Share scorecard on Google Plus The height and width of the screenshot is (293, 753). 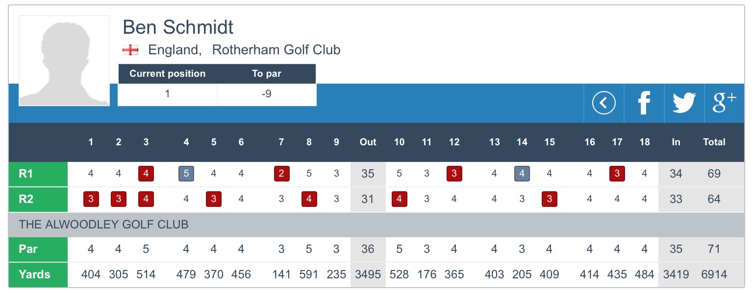tap(724, 103)
